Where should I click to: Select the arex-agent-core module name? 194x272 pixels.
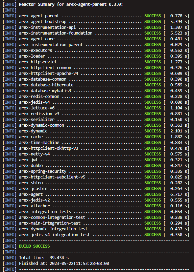pos(37,39)
